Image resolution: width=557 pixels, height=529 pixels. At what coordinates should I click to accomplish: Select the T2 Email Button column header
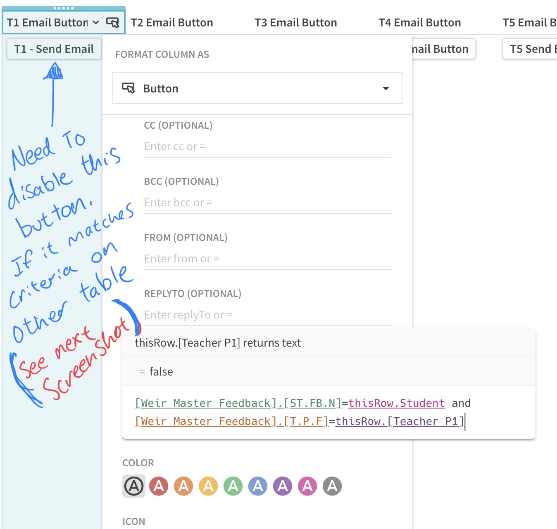point(172,23)
